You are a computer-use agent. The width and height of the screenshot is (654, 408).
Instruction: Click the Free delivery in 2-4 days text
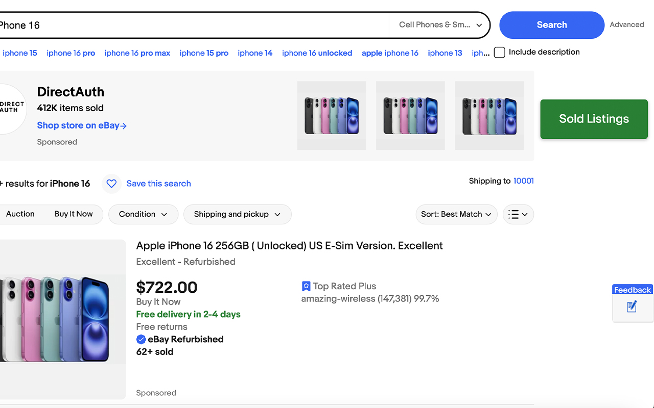pos(188,314)
